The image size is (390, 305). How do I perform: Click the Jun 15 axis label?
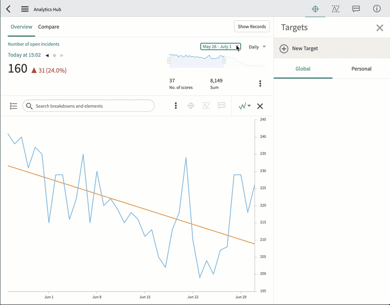(145, 297)
